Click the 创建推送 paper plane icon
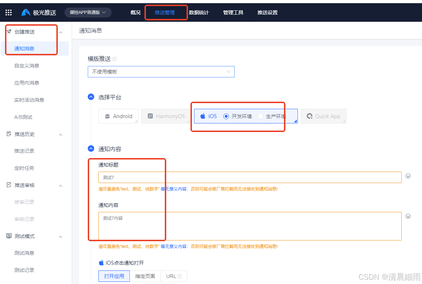This screenshot has height=284, width=422. click(x=9, y=31)
